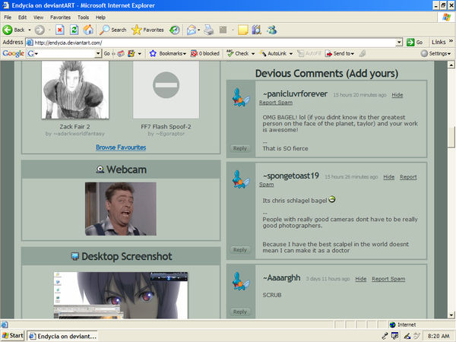Click panicluvrforever's avatar icon
The height and width of the screenshot is (342, 456).
tap(241, 97)
